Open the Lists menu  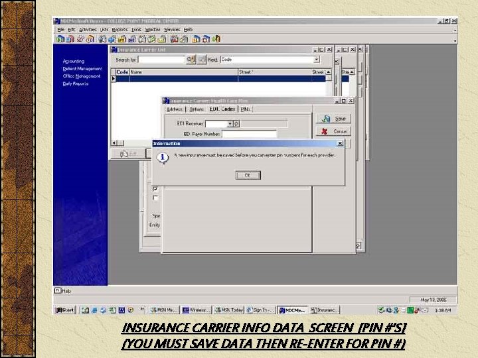coord(104,30)
